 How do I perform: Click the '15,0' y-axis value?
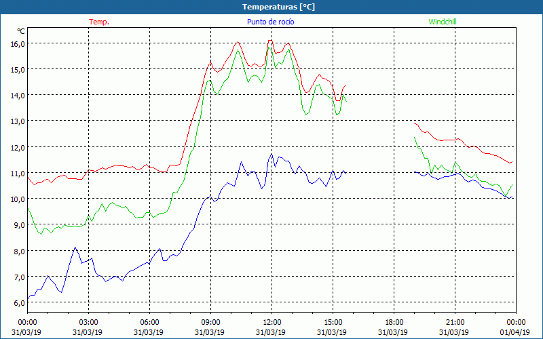pos(18,70)
